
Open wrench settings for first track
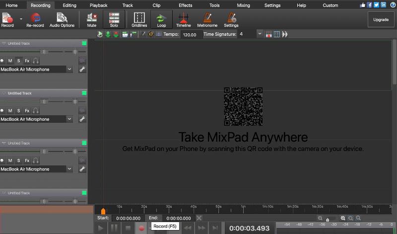[82, 70]
